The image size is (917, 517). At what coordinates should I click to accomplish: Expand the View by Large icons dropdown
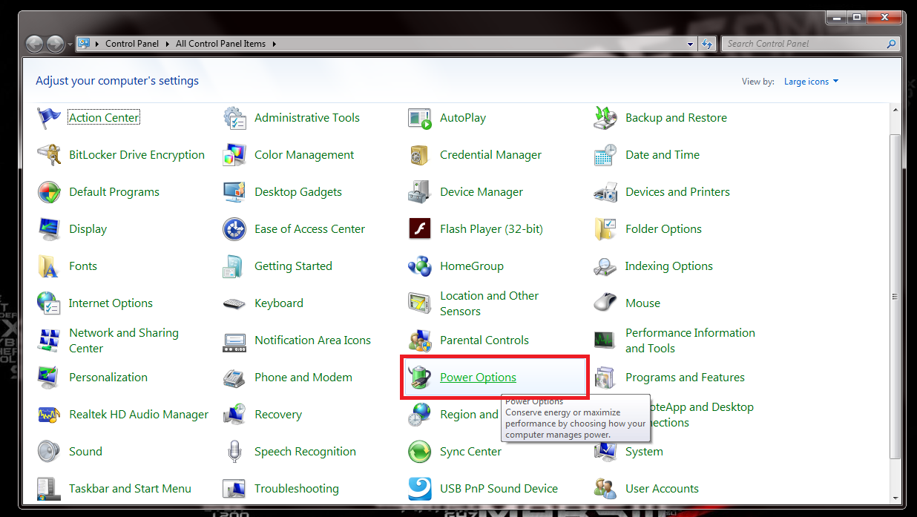pos(811,82)
